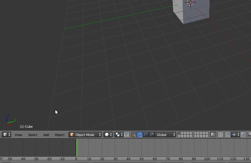This screenshot has height=163, width=251.
Task: Click the area split corner handle
Action: point(1,137)
